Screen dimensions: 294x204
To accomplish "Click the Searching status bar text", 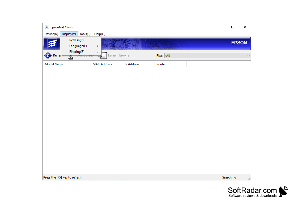I will click(x=229, y=177).
